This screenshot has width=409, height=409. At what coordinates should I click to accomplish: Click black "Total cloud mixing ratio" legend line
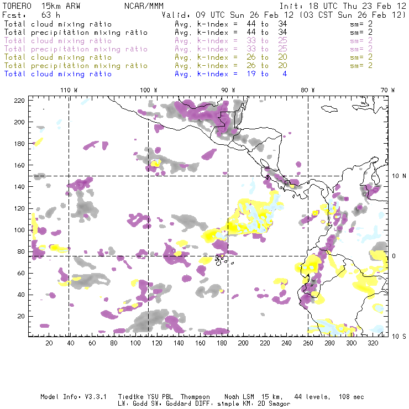click(58, 24)
